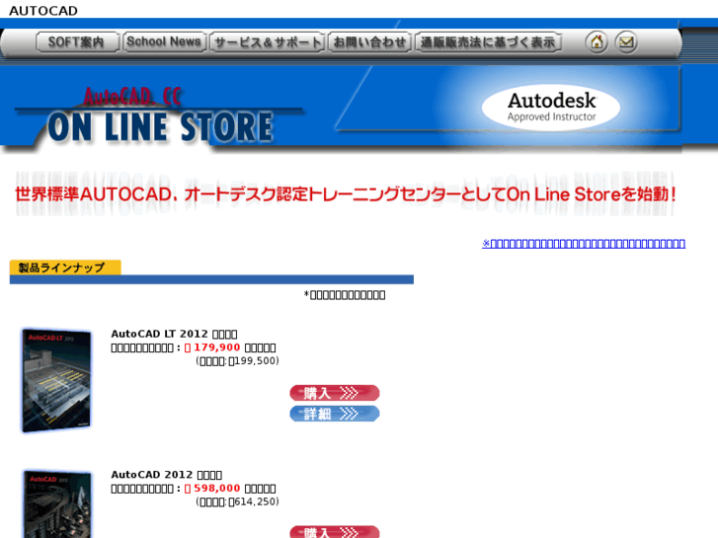Click the Autodesk Approved Instructor badge

tap(551, 108)
